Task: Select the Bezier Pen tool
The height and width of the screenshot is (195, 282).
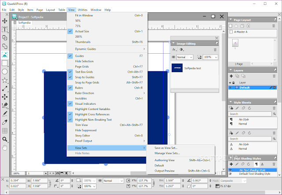Action: pyautogui.click(x=5, y=106)
